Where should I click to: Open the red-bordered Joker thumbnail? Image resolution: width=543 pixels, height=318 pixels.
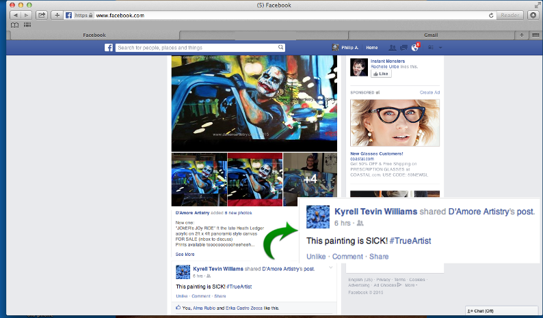(255, 179)
